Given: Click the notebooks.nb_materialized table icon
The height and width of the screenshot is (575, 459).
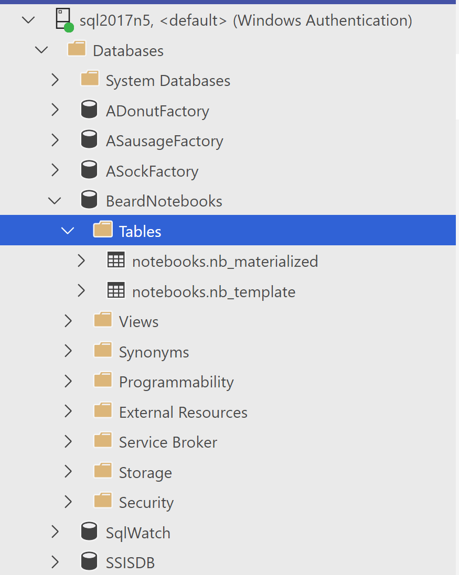Looking at the screenshot, I should 115,261.
